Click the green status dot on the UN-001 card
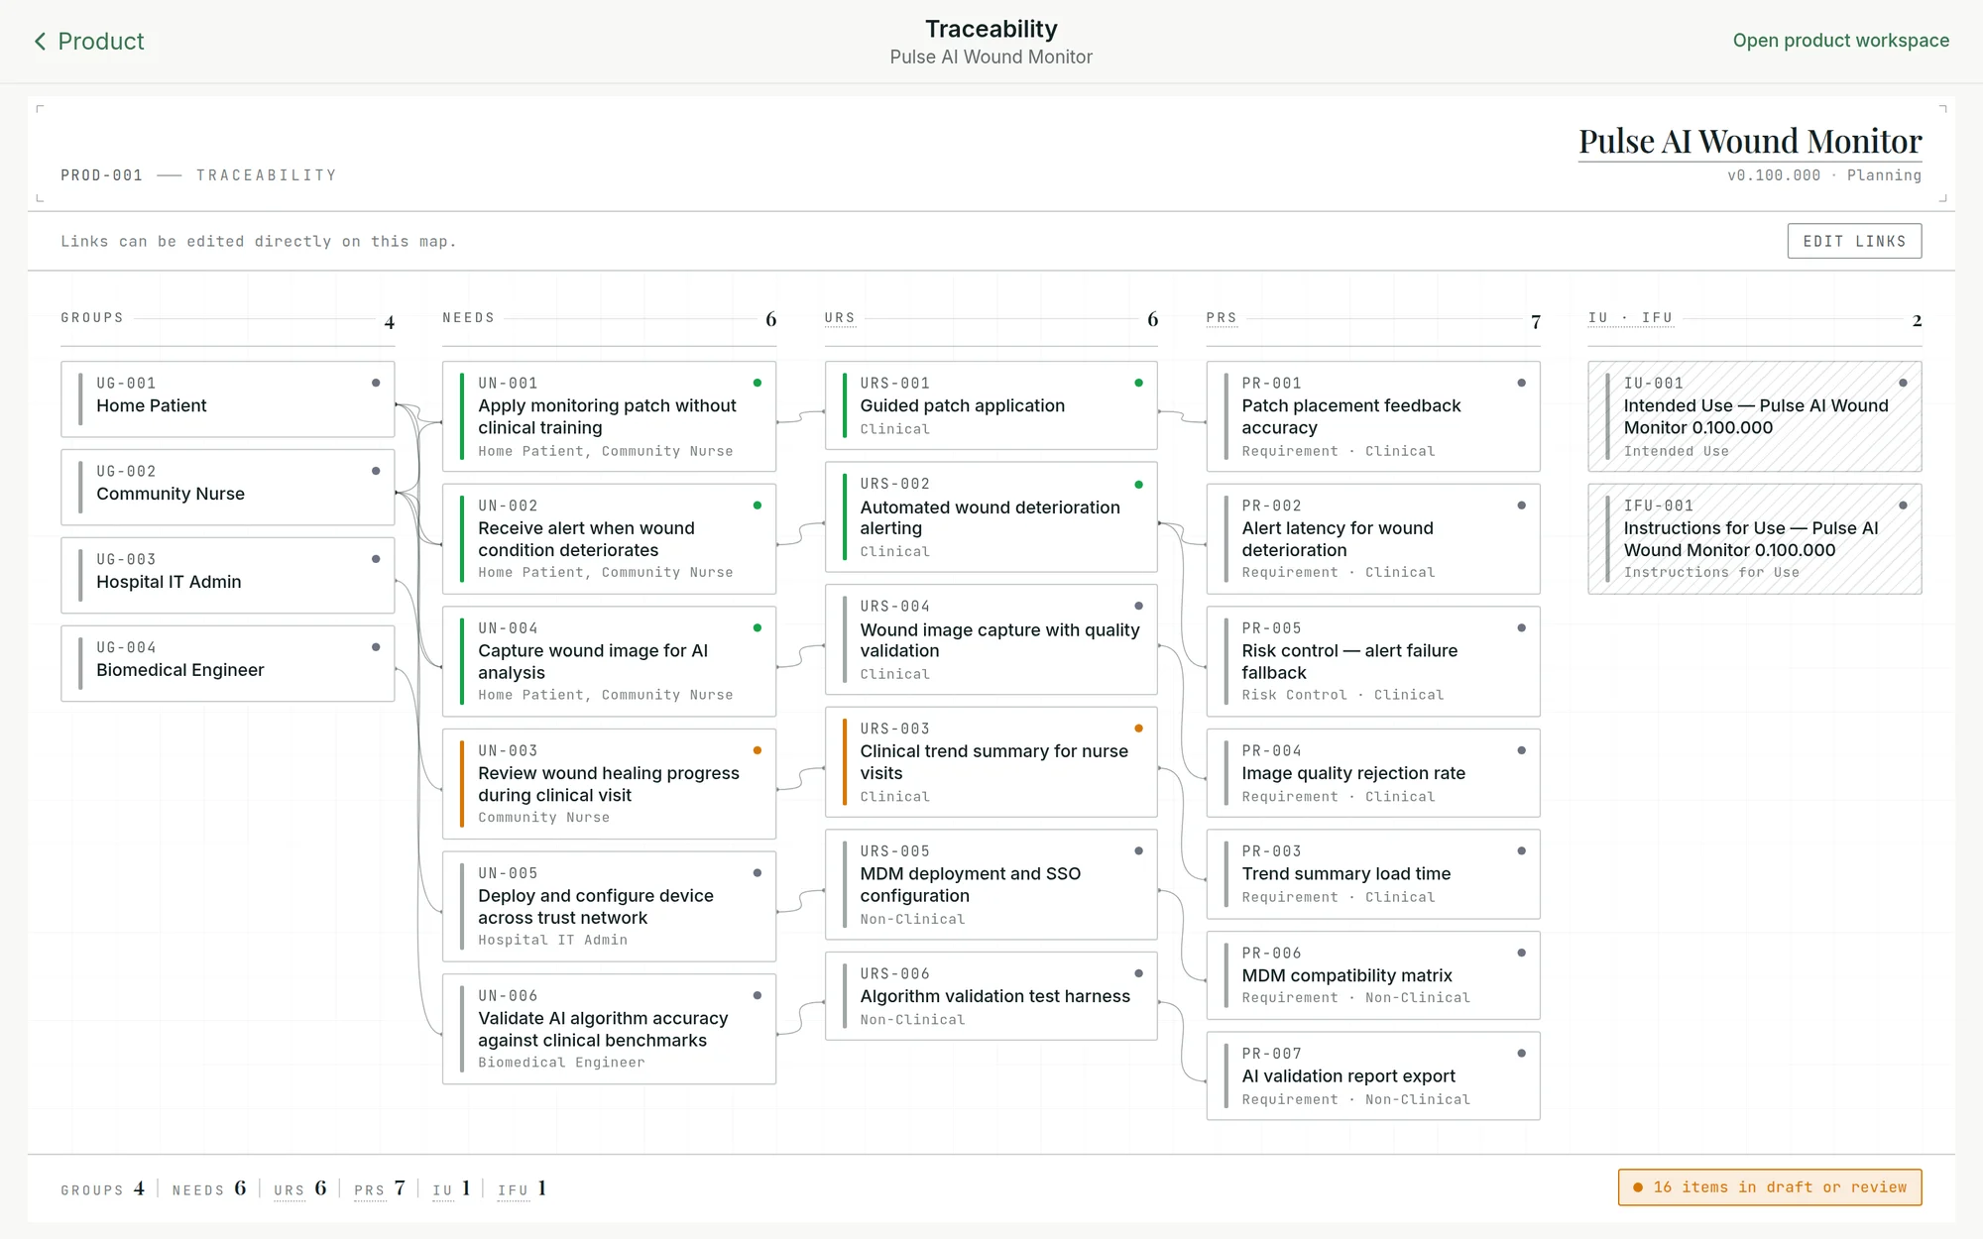This screenshot has height=1239, width=1983. 758,383
